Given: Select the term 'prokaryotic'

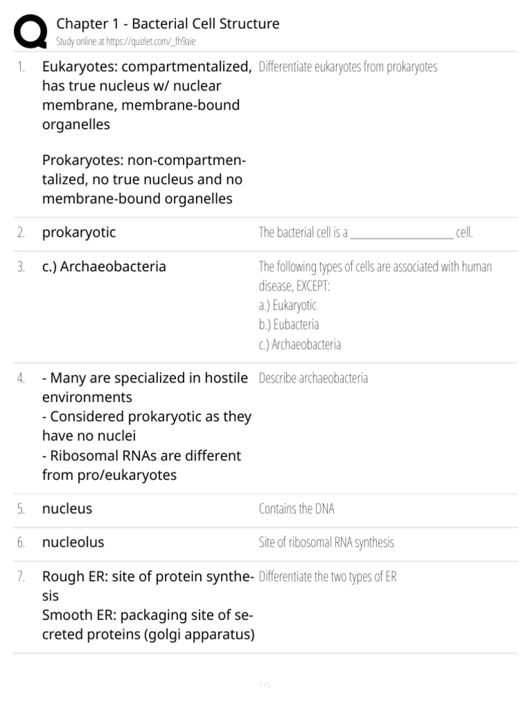Looking at the screenshot, I should (x=79, y=233).
